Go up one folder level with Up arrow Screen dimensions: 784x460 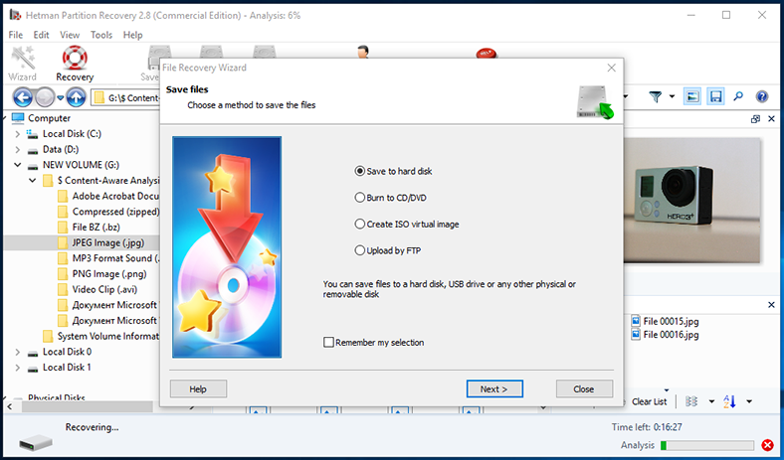[76, 97]
